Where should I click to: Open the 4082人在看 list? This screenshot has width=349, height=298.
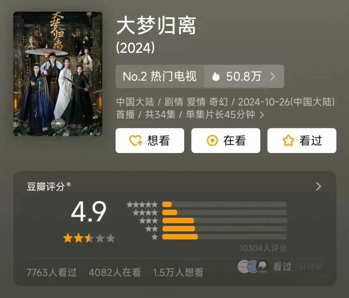[115, 273]
